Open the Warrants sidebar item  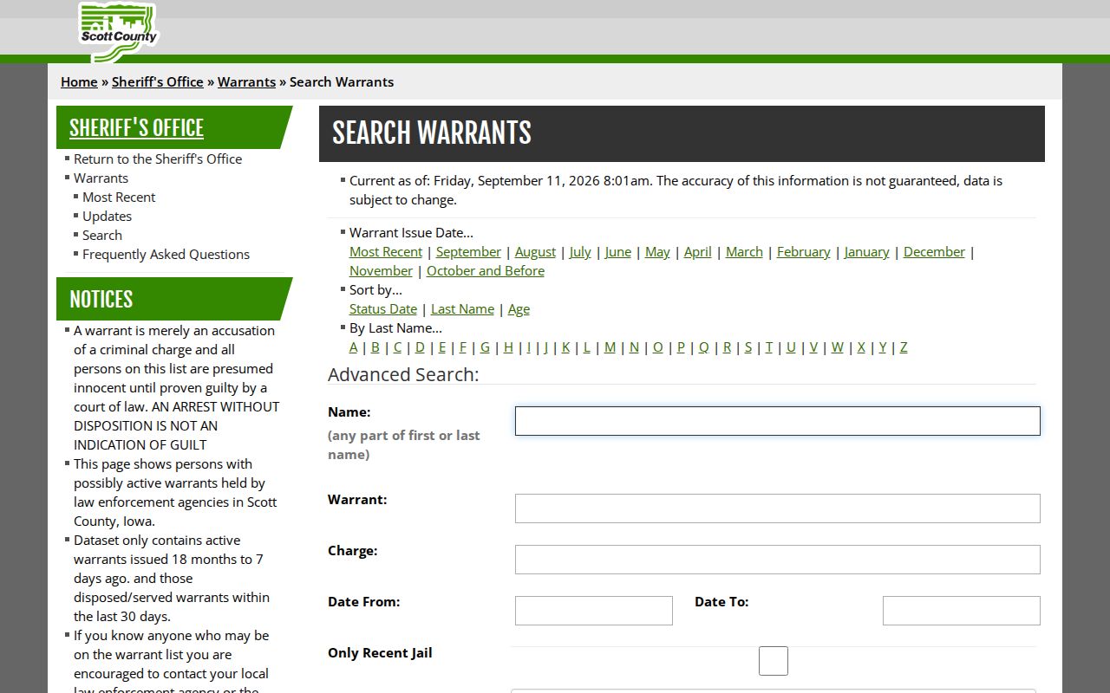pyautogui.click(x=101, y=178)
